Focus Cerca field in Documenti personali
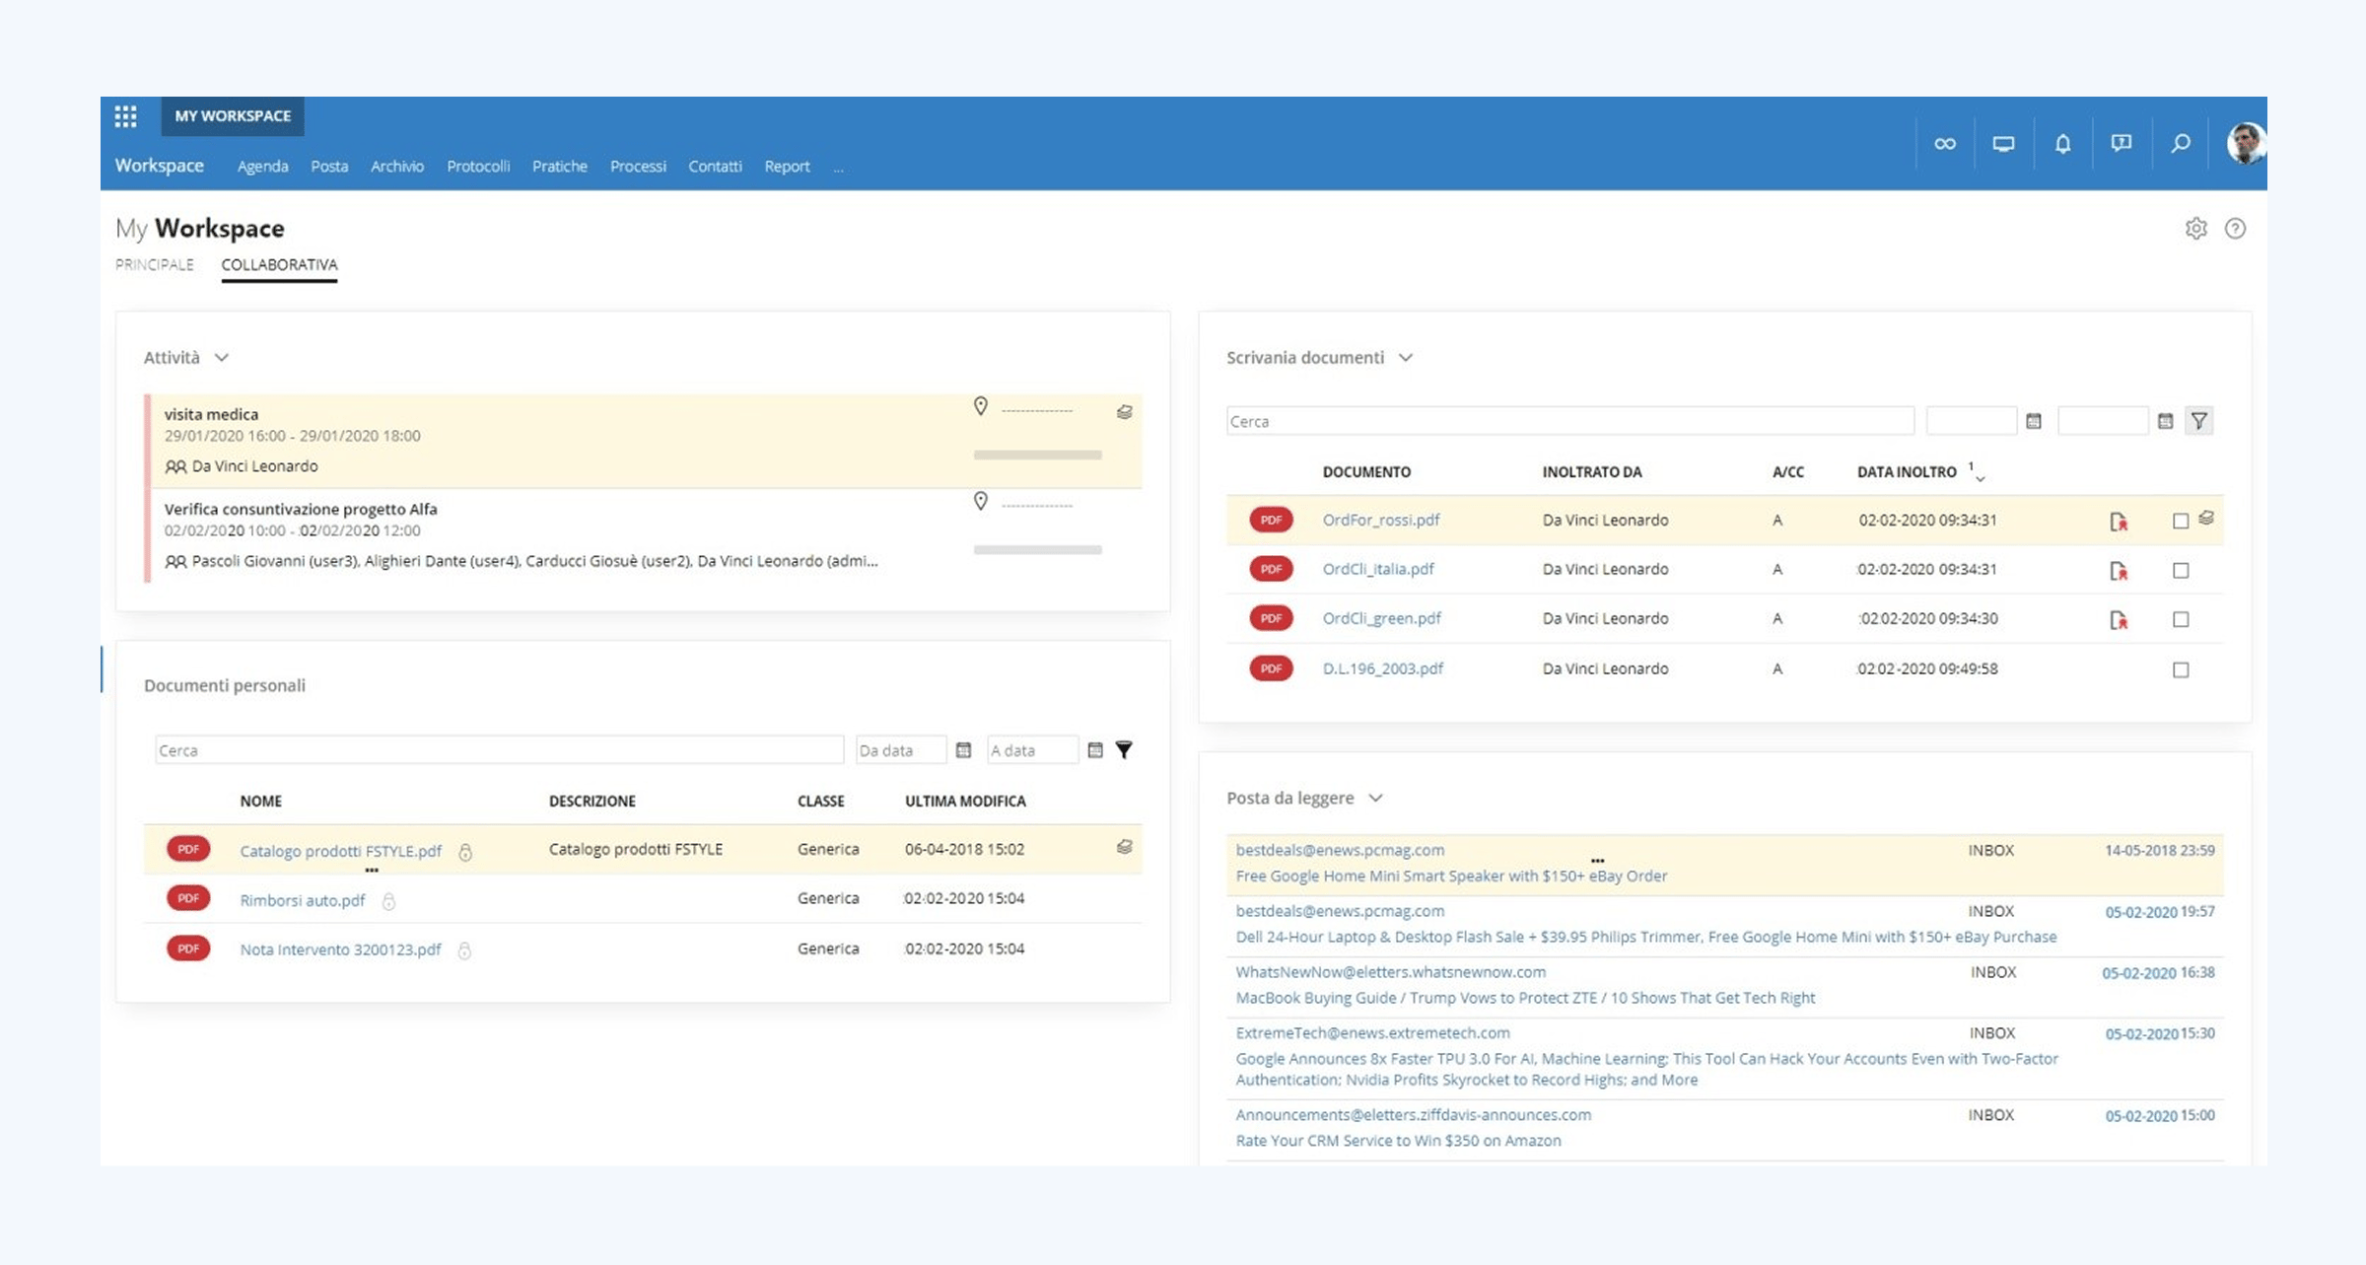This screenshot has width=2366, height=1265. tap(499, 750)
